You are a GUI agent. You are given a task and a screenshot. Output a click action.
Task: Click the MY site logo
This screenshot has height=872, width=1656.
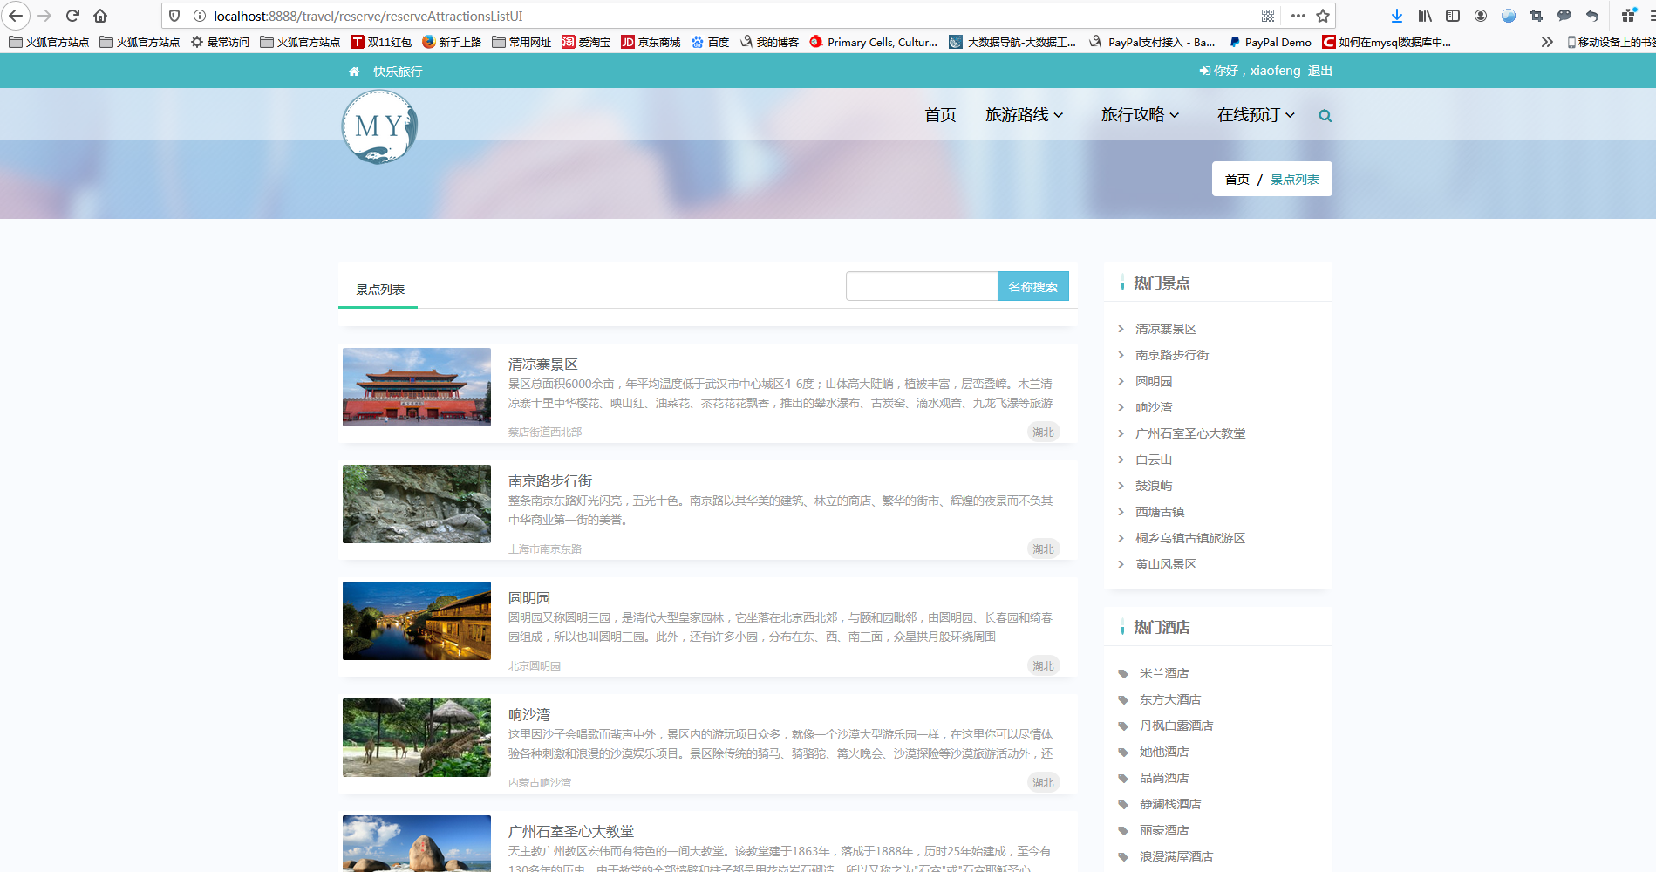pos(379,127)
